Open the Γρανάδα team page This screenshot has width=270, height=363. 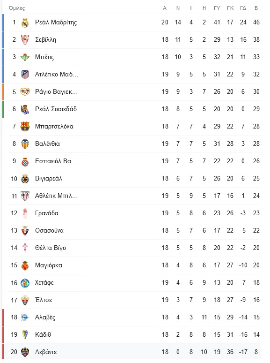click(x=47, y=213)
